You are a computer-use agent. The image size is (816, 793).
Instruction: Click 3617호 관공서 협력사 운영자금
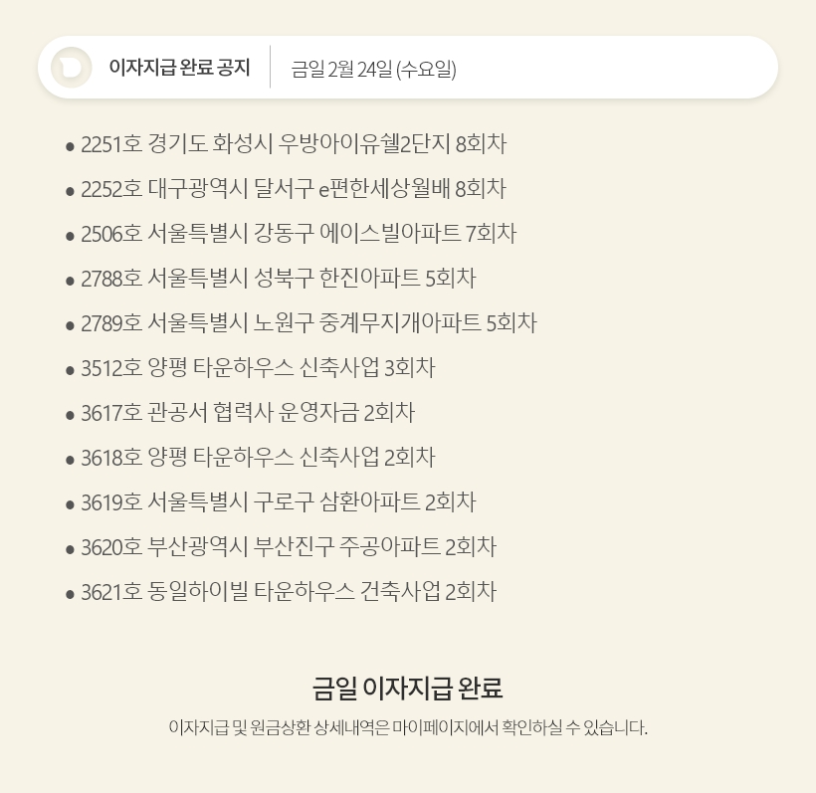point(248,413)
